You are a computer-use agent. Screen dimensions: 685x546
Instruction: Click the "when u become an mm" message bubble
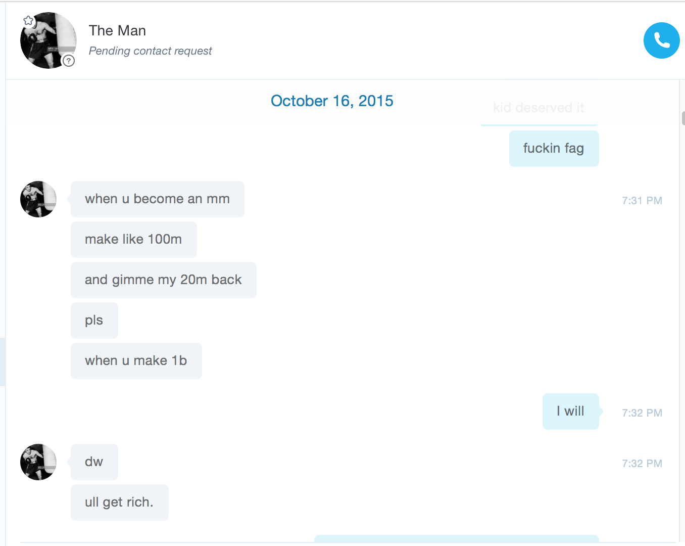[x=158, y=199]
